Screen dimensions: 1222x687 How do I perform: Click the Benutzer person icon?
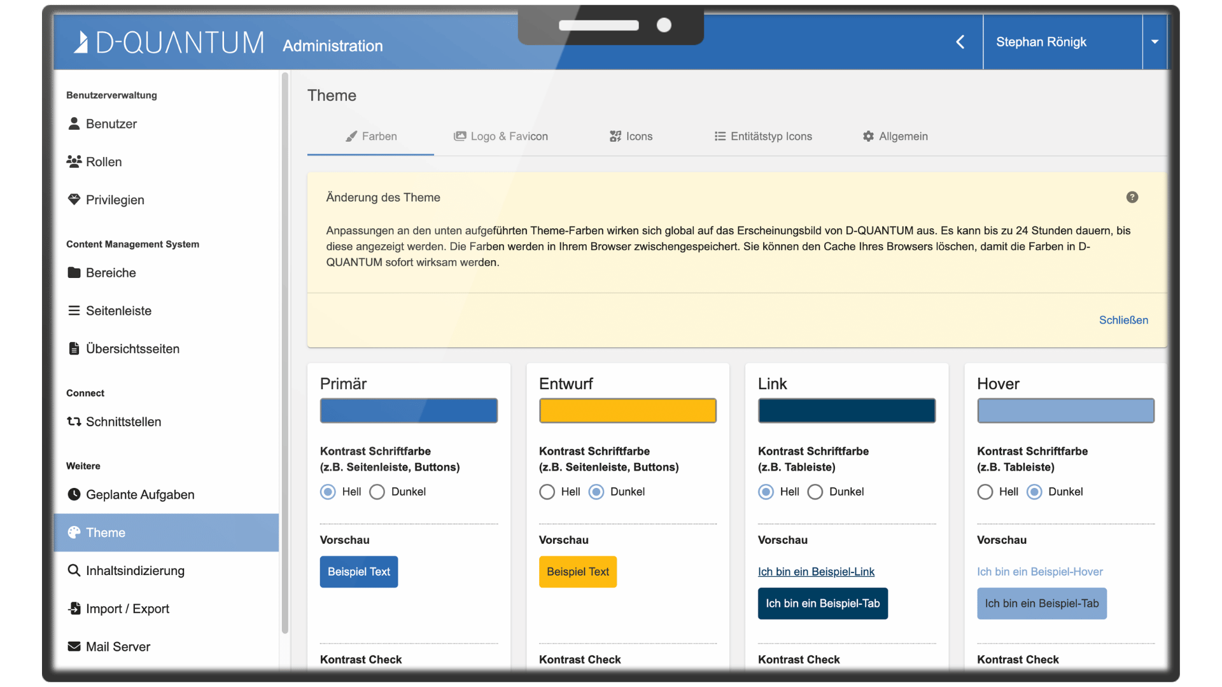coord(74,123)
